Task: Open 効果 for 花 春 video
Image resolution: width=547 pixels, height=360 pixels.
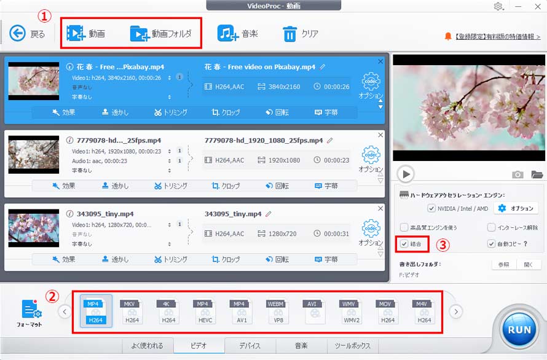Action: (63, 112)
